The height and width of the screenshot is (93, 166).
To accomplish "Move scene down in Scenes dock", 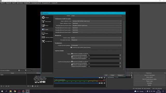I will coord(9,86).
